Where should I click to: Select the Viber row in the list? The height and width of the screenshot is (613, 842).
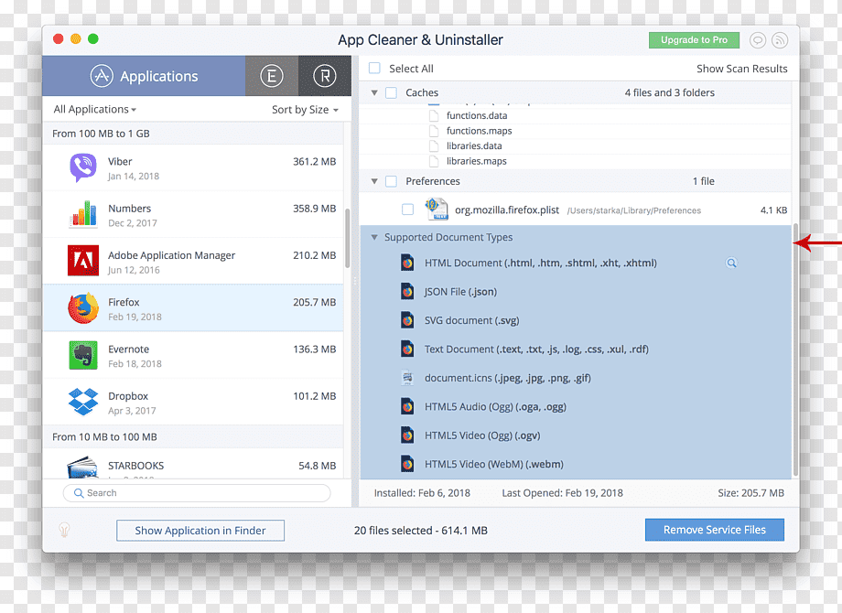point(193,168)
